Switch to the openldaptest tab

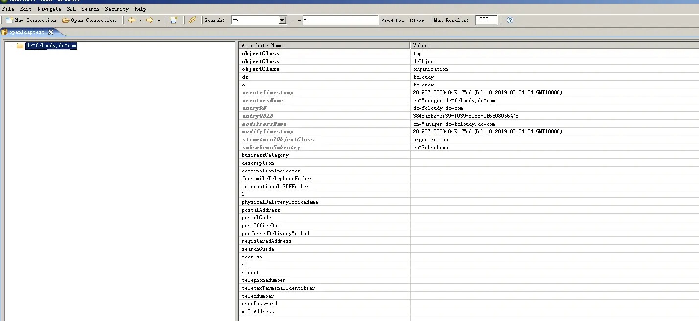click(x=26, y=32)
